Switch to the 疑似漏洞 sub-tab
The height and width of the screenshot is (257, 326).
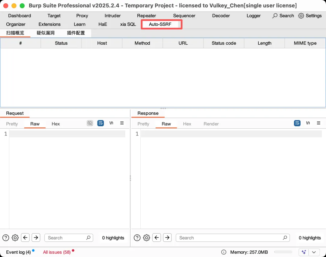pyautogui.click(x=46, y=33)
